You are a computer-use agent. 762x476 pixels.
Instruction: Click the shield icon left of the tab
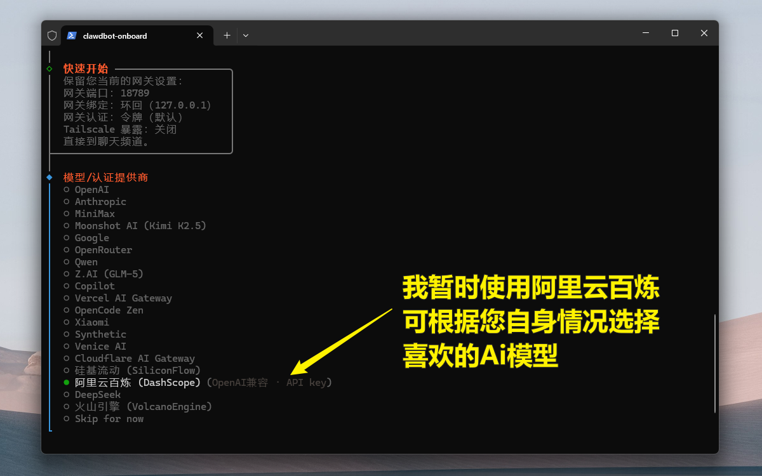pyautogui.click(x=52, y=36)
